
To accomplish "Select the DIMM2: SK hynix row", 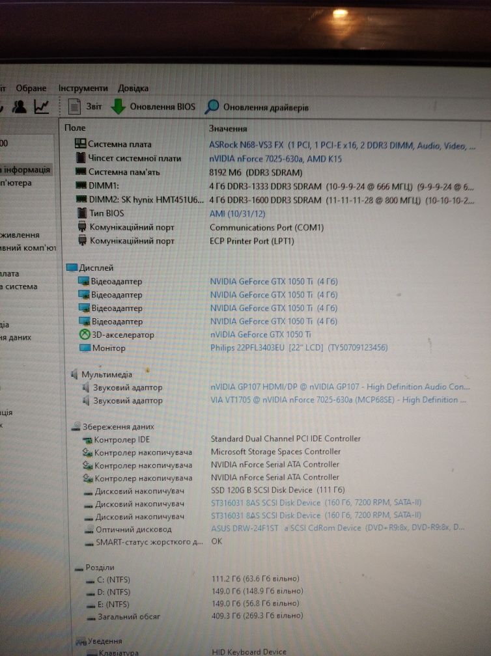I will pos(276,200).
